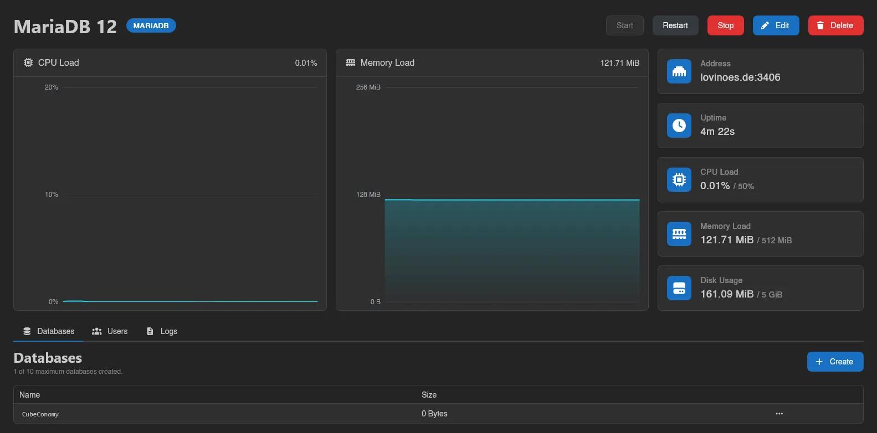This screenshot has width=877, height=433.
Task: Click the people icon in Users tab
Action: [97, 331]
